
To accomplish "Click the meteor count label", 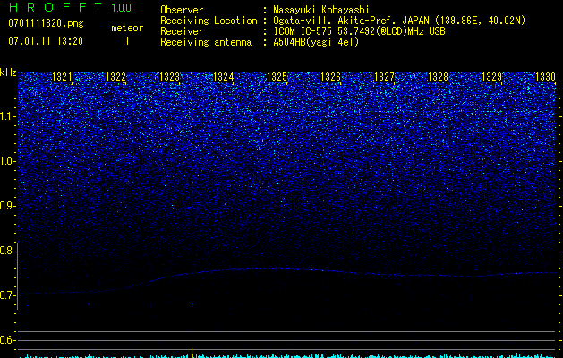I will pos(126,28).
